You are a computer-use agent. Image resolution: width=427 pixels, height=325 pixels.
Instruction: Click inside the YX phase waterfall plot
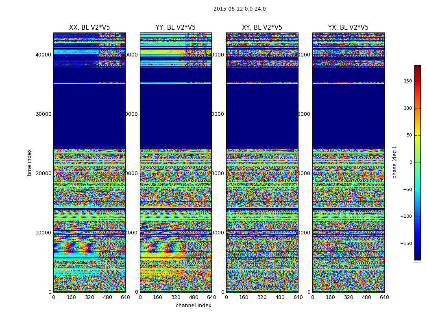click(x=348, y=162)
